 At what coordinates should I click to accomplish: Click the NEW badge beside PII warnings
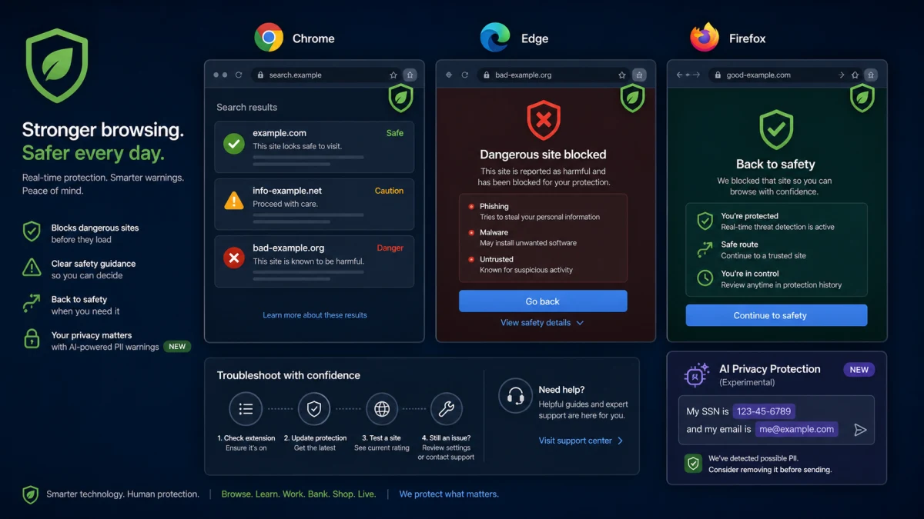[177, 347]
